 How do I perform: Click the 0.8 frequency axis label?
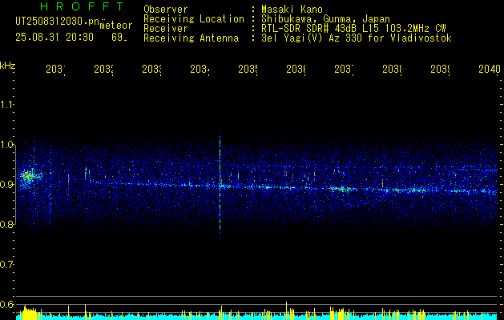pos(6,224)
